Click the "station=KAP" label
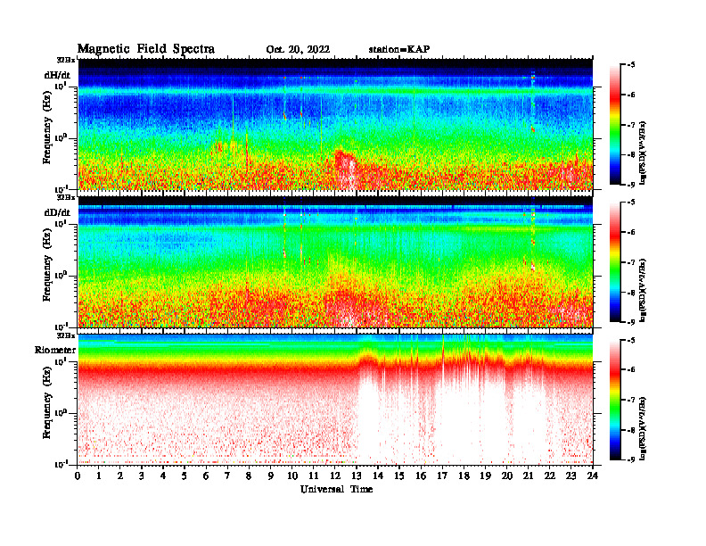Screen dimensions: 706x546 click(399, 49)
